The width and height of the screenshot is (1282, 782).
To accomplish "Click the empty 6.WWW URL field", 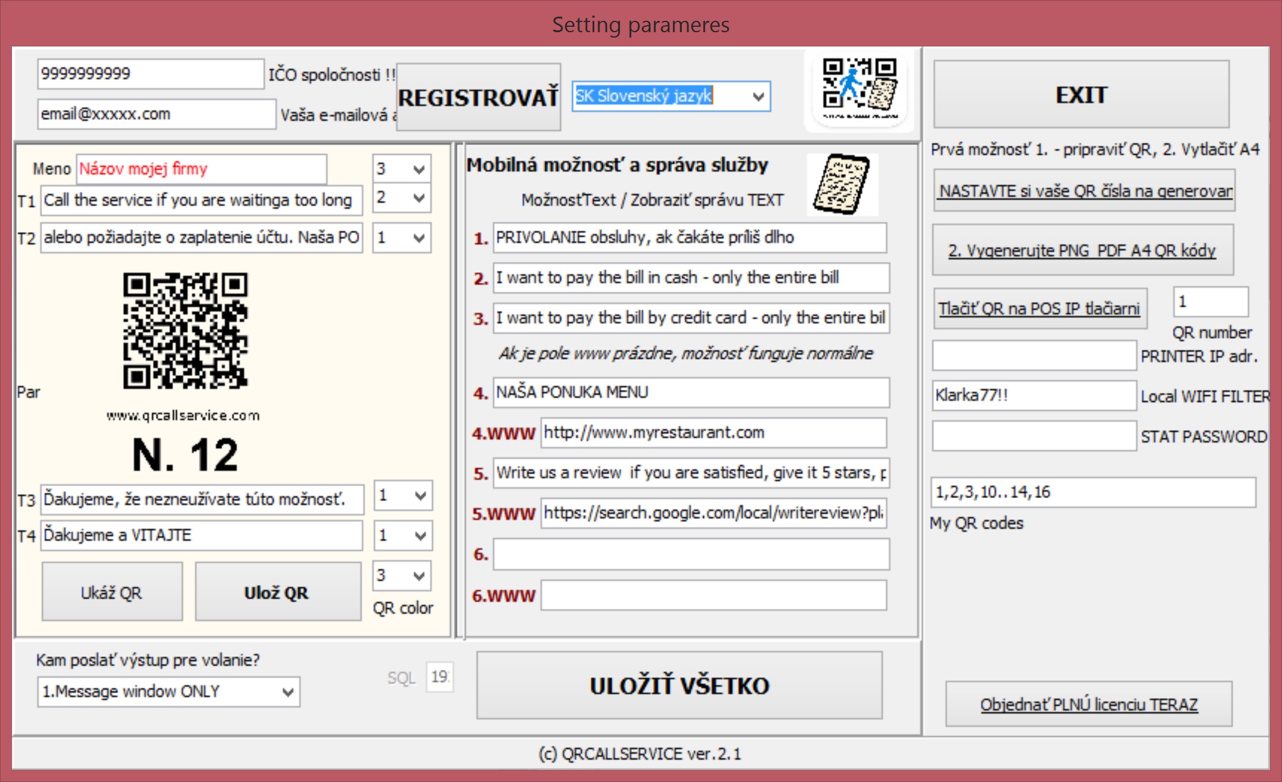I will (713, 595).
